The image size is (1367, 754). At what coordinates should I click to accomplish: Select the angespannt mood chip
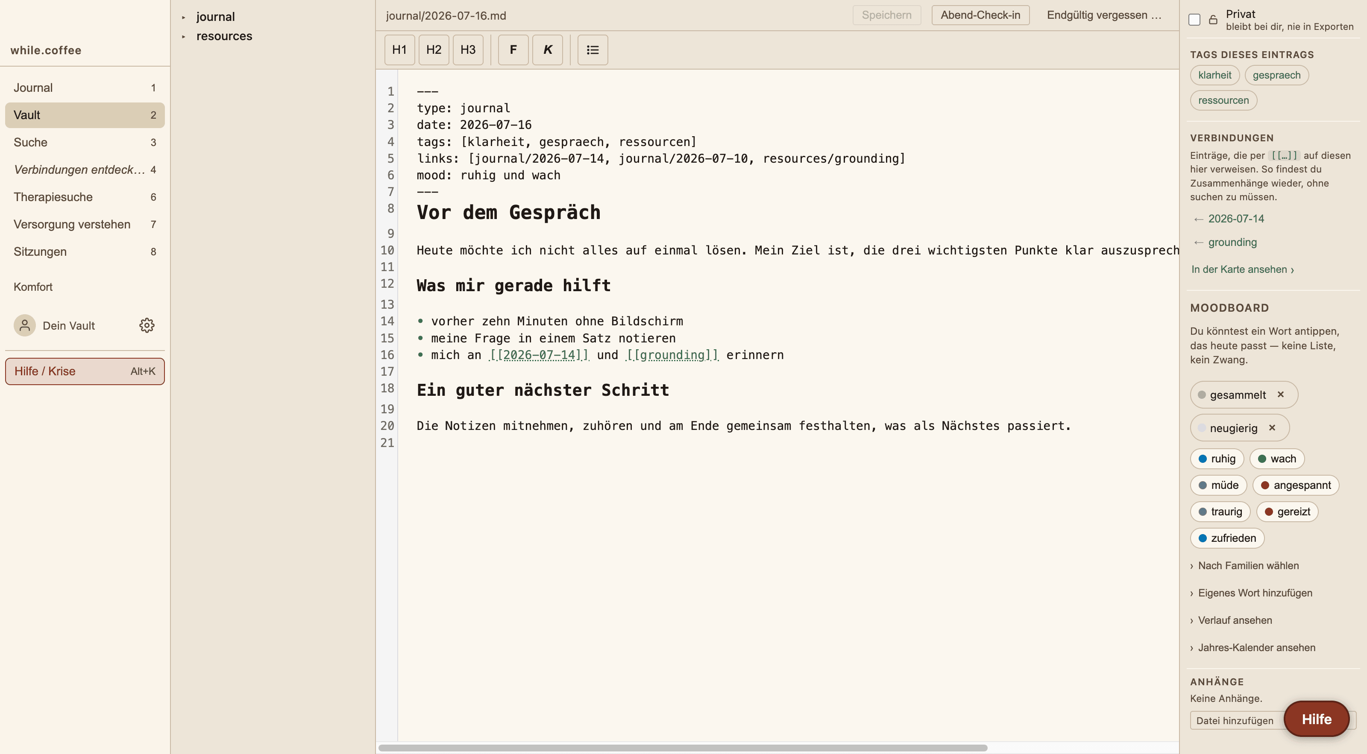(1296, 485)
